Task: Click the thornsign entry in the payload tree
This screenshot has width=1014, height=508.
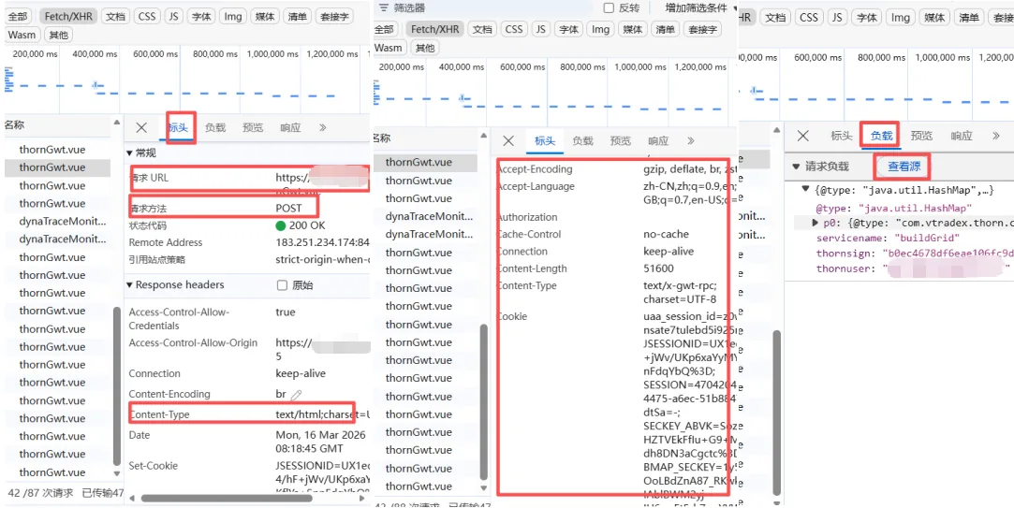Action: coord(913,253)
